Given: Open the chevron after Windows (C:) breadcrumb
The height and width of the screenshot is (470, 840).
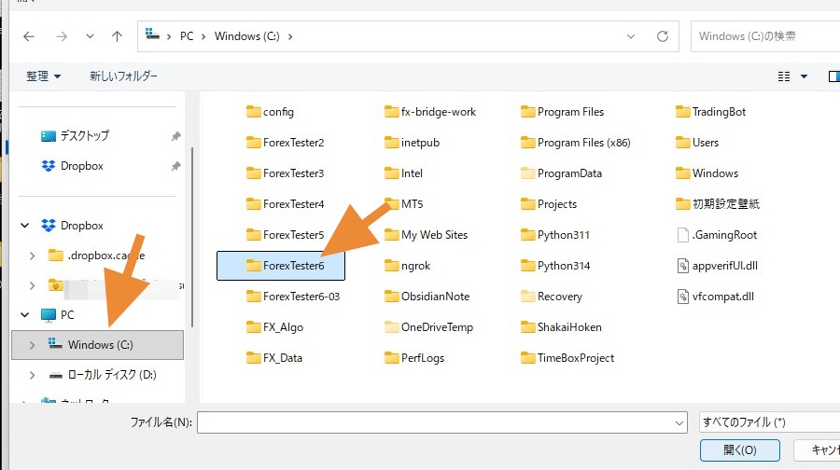Looking at the screenshot, I should pyautogui.click(x=290, y=36).
